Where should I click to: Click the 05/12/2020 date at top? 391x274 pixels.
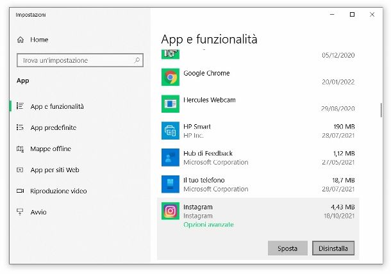point(338,55)
